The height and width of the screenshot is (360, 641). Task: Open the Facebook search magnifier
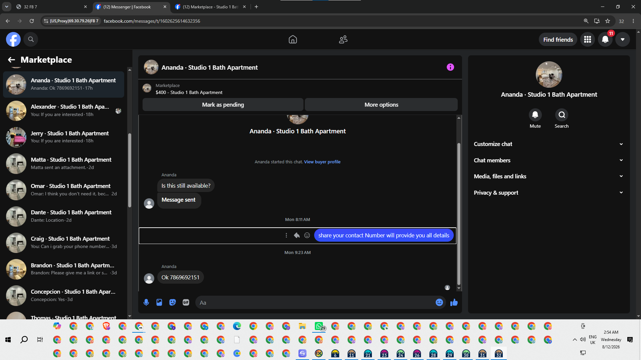31,39
